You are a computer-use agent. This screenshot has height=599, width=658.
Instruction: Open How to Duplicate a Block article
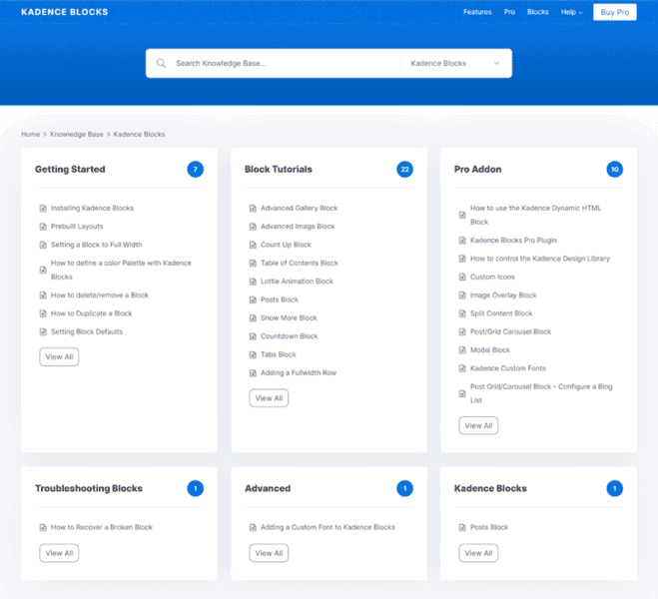(x=92, y=313)
